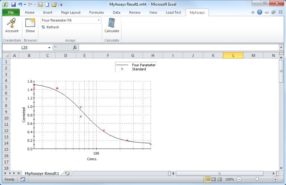Image resolution: width=286 pixels, height=185 pixels.
Task: Select the MyAssays ribbon tab
Action: [x=197, y=12]
